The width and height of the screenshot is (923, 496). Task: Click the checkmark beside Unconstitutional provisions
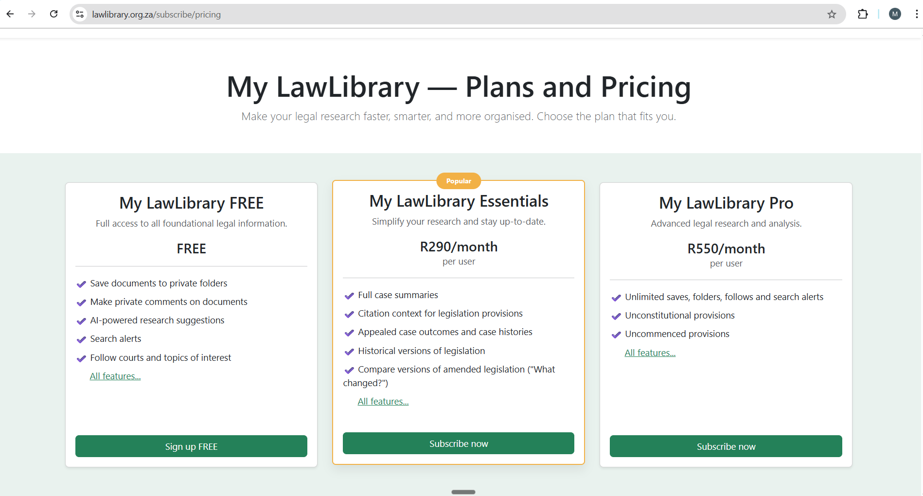point(616,316)
